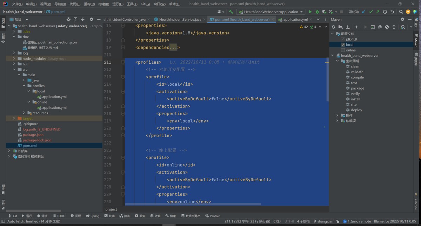Open the 重构(R) menu
Viewport: 421px width, 226px height.
89,4
